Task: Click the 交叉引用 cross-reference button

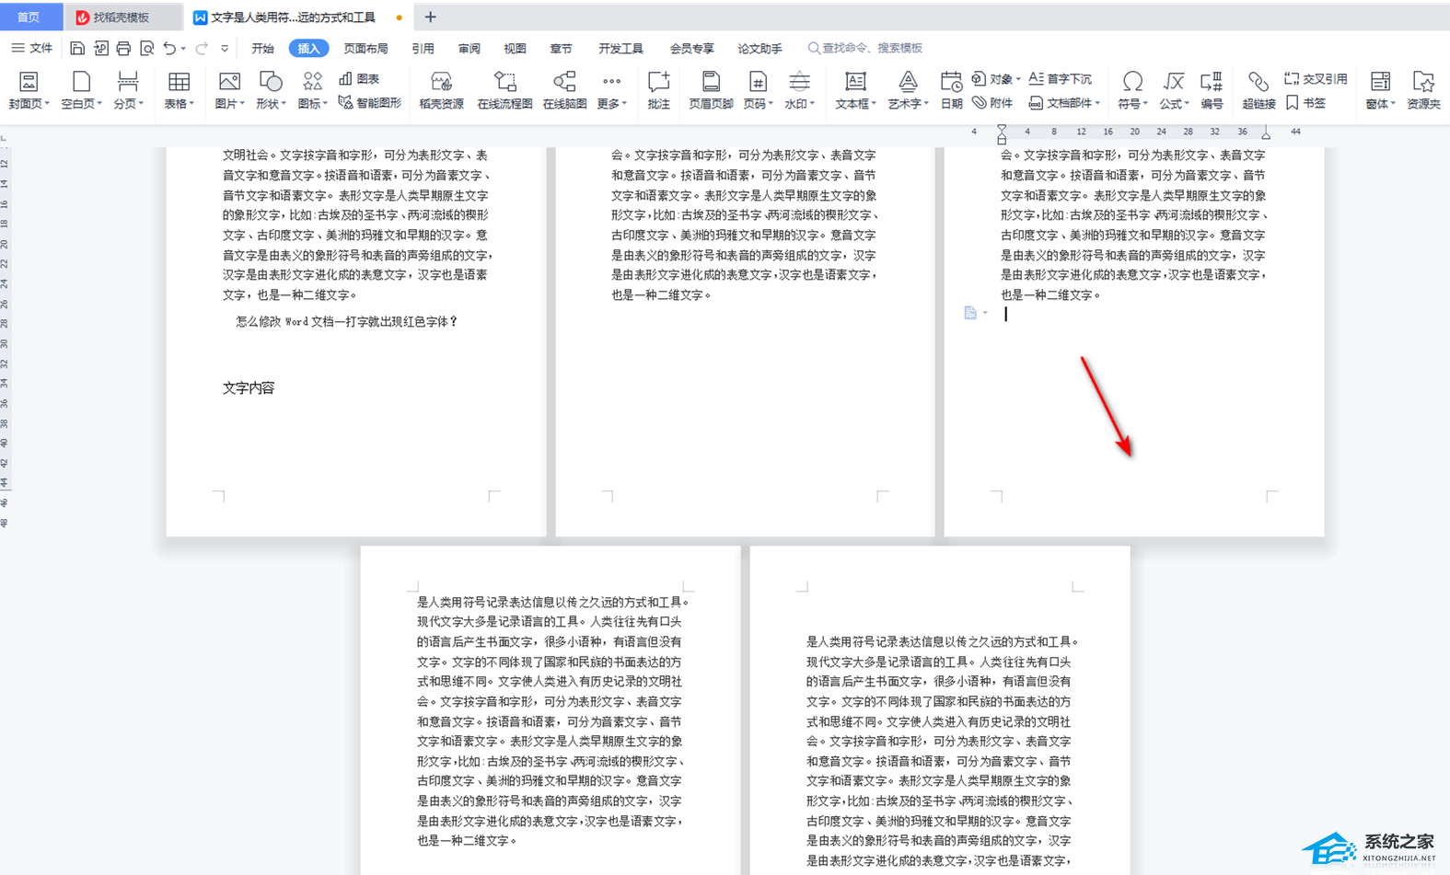Action: tap(1316, 79)
